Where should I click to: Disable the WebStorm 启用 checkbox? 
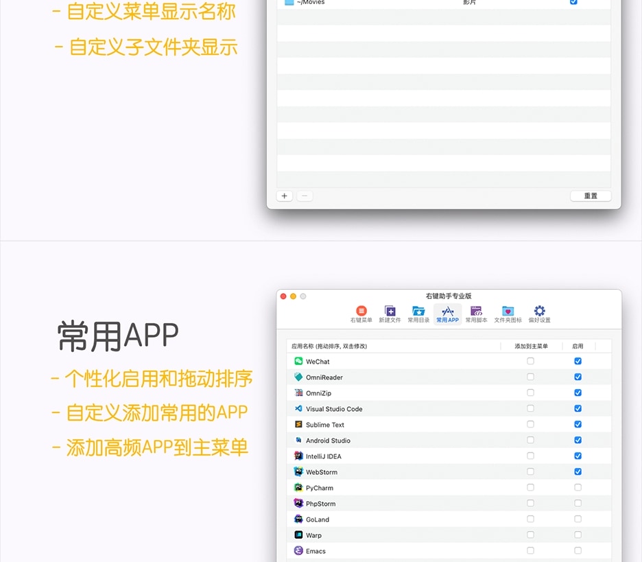pos(578,471)
